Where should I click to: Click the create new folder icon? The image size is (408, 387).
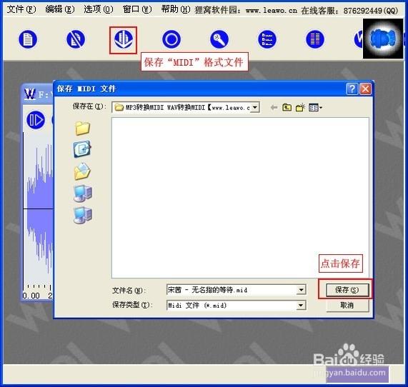coord(300,107)
